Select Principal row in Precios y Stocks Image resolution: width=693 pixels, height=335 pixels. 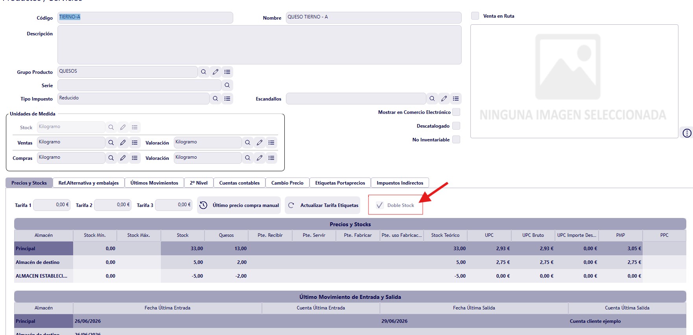coord(350,249)
